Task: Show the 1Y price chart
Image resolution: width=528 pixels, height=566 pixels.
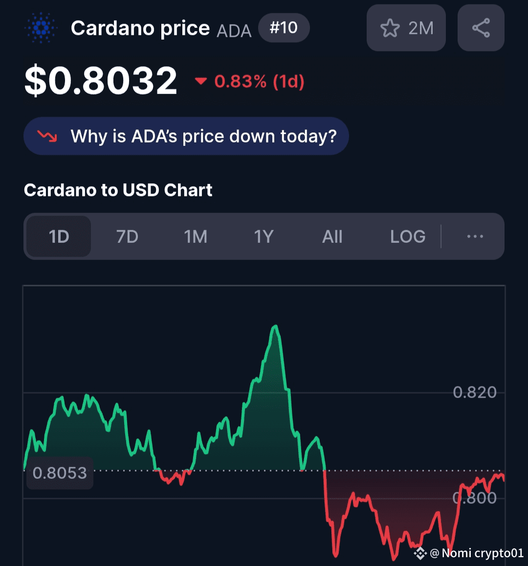Action: coord(264,236)
